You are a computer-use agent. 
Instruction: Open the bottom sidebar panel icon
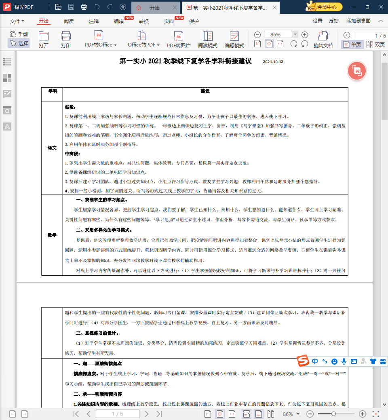coord(7,127)
